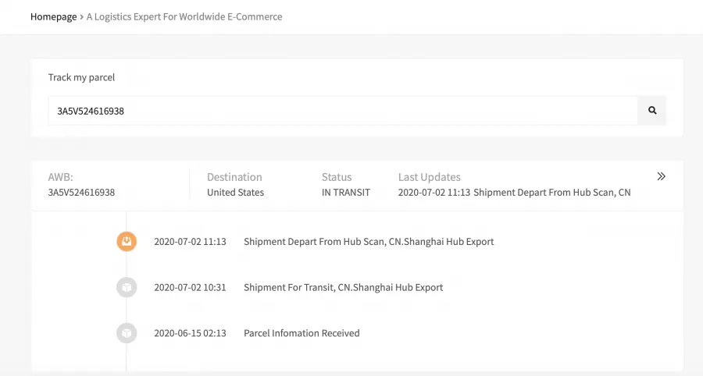Click the orange shipment departed status icon
Image resolution: width=703 pixels, height=376 pixels.
127,241
